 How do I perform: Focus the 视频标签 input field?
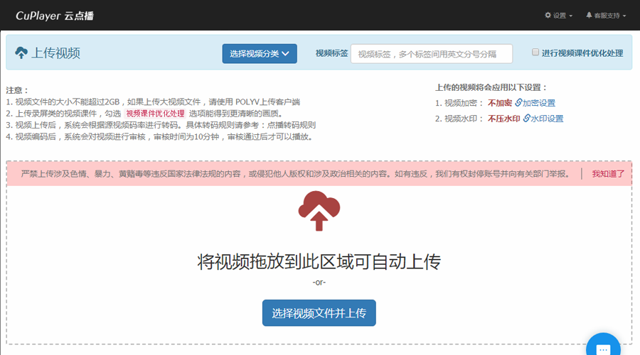point(432,54)
